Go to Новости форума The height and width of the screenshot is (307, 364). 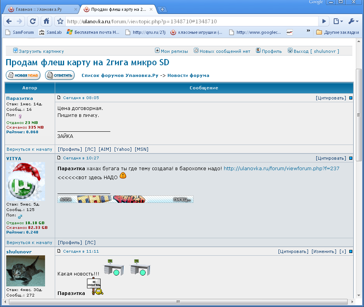pyautogui.click(x=188, y=75)
